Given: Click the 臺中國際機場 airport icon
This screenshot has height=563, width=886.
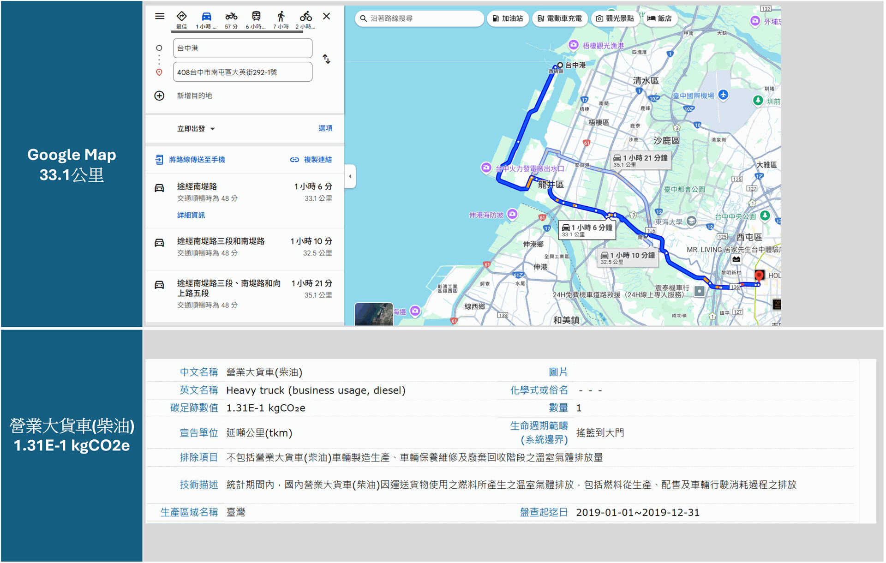Looking at the screenshot, I should coord(723,95).
